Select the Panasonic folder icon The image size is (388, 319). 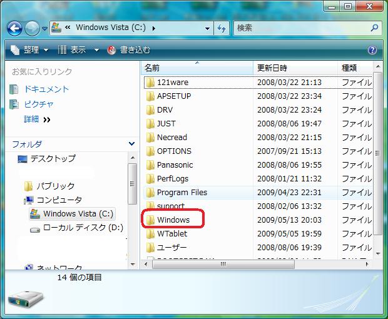point(150,165)
